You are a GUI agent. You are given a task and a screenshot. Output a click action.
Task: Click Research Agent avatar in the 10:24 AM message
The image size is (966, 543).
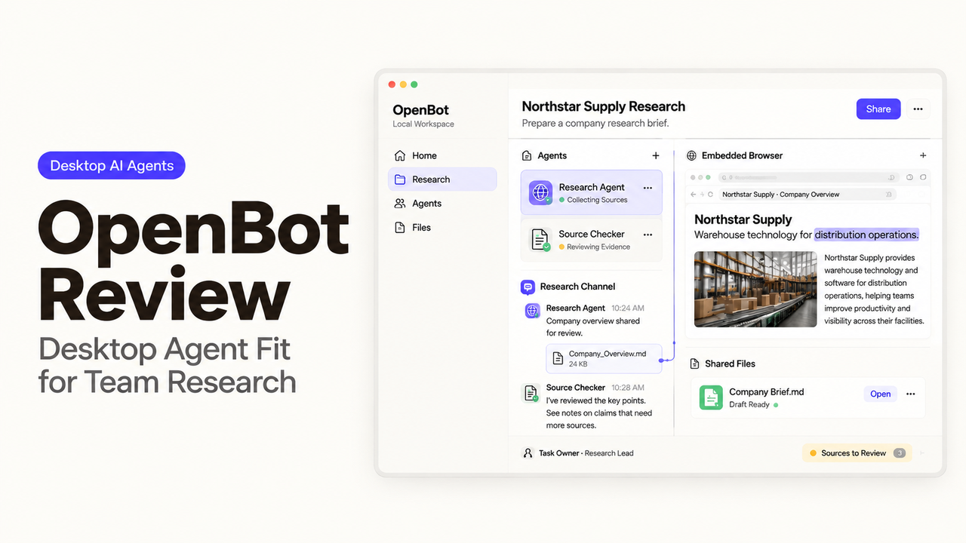532,311
